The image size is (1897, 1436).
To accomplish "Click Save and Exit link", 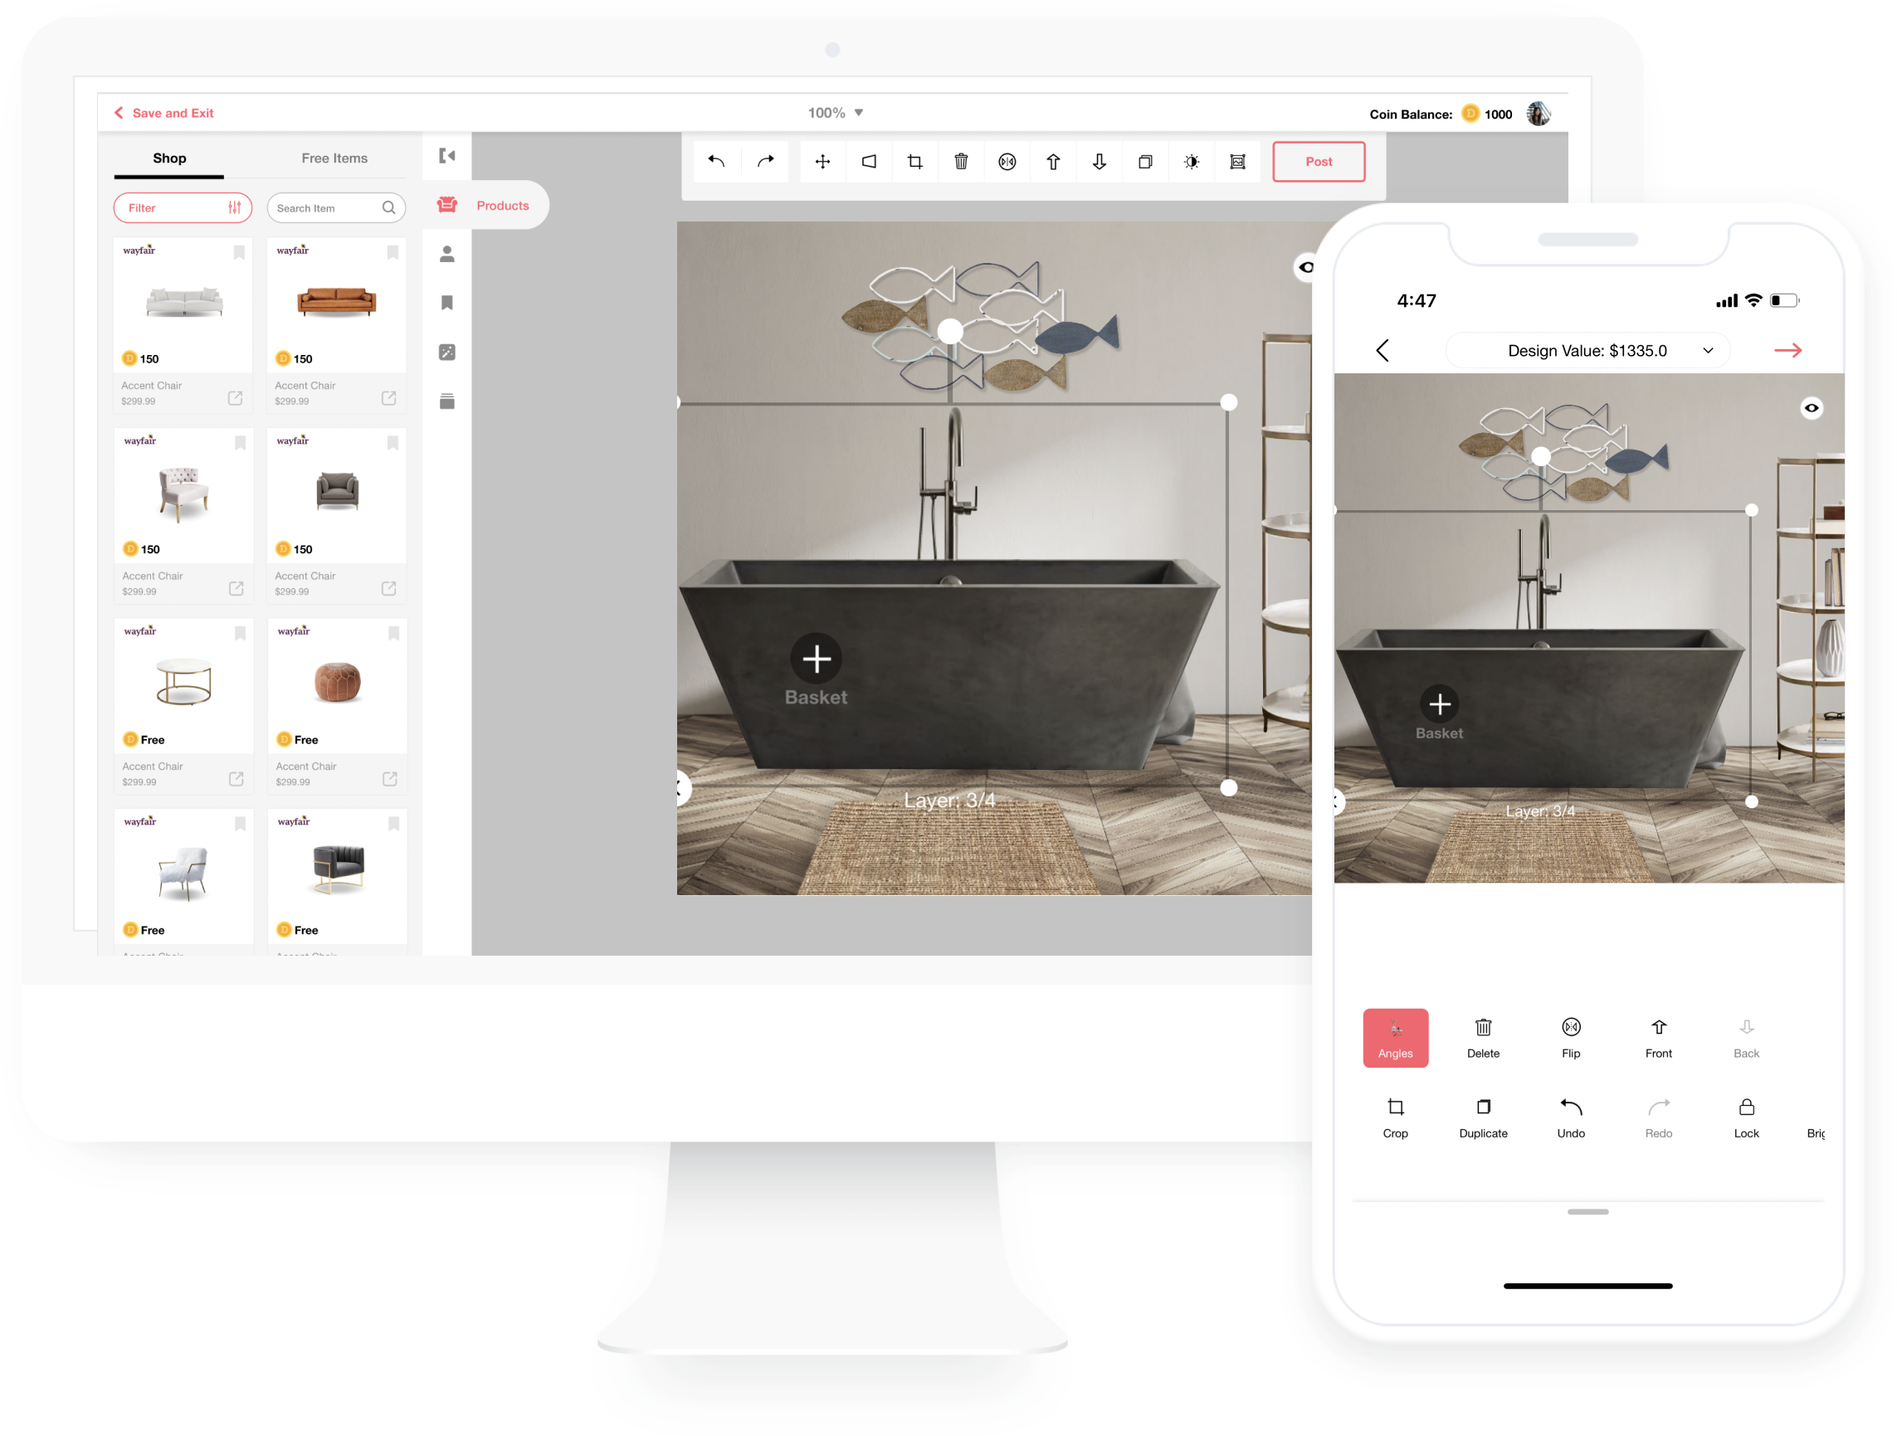I will pyautogui.click(x=172, y=113).
